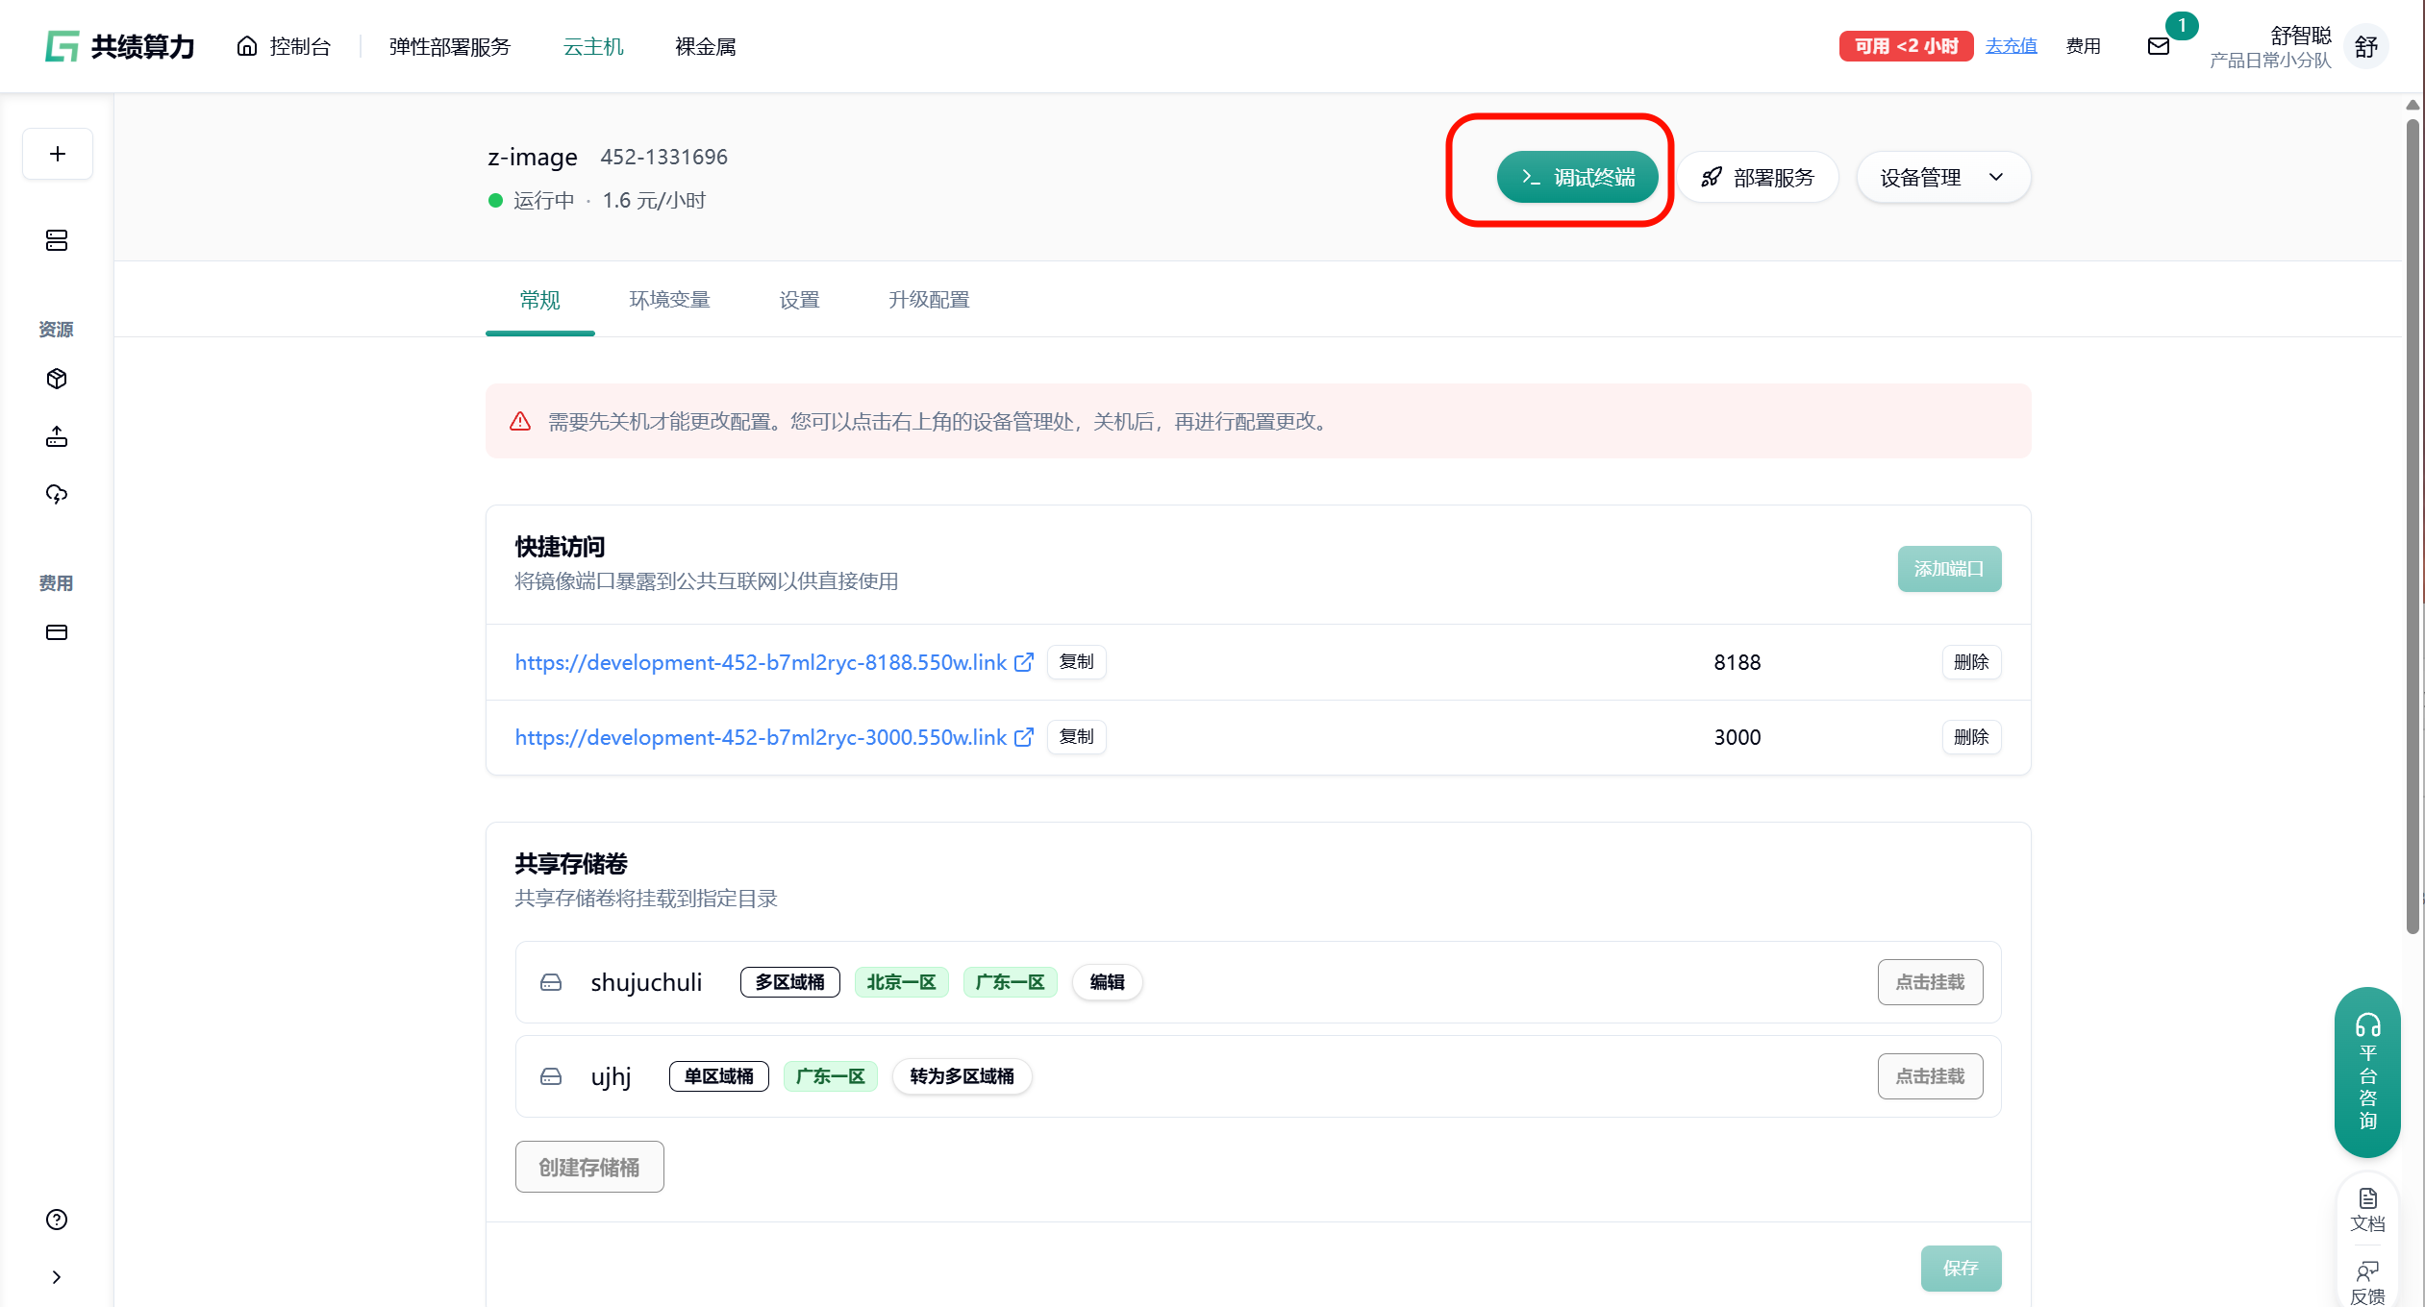Switch to the 升级配置 tab
Image resolution: width=2425 pixels, height=1307 pixels.
point(929,300)
